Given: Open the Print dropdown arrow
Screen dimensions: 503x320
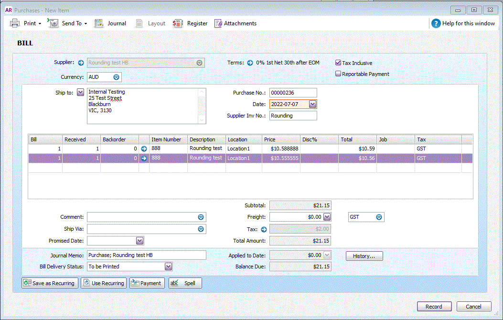Looking at the screenshot, I should point(40,24).
